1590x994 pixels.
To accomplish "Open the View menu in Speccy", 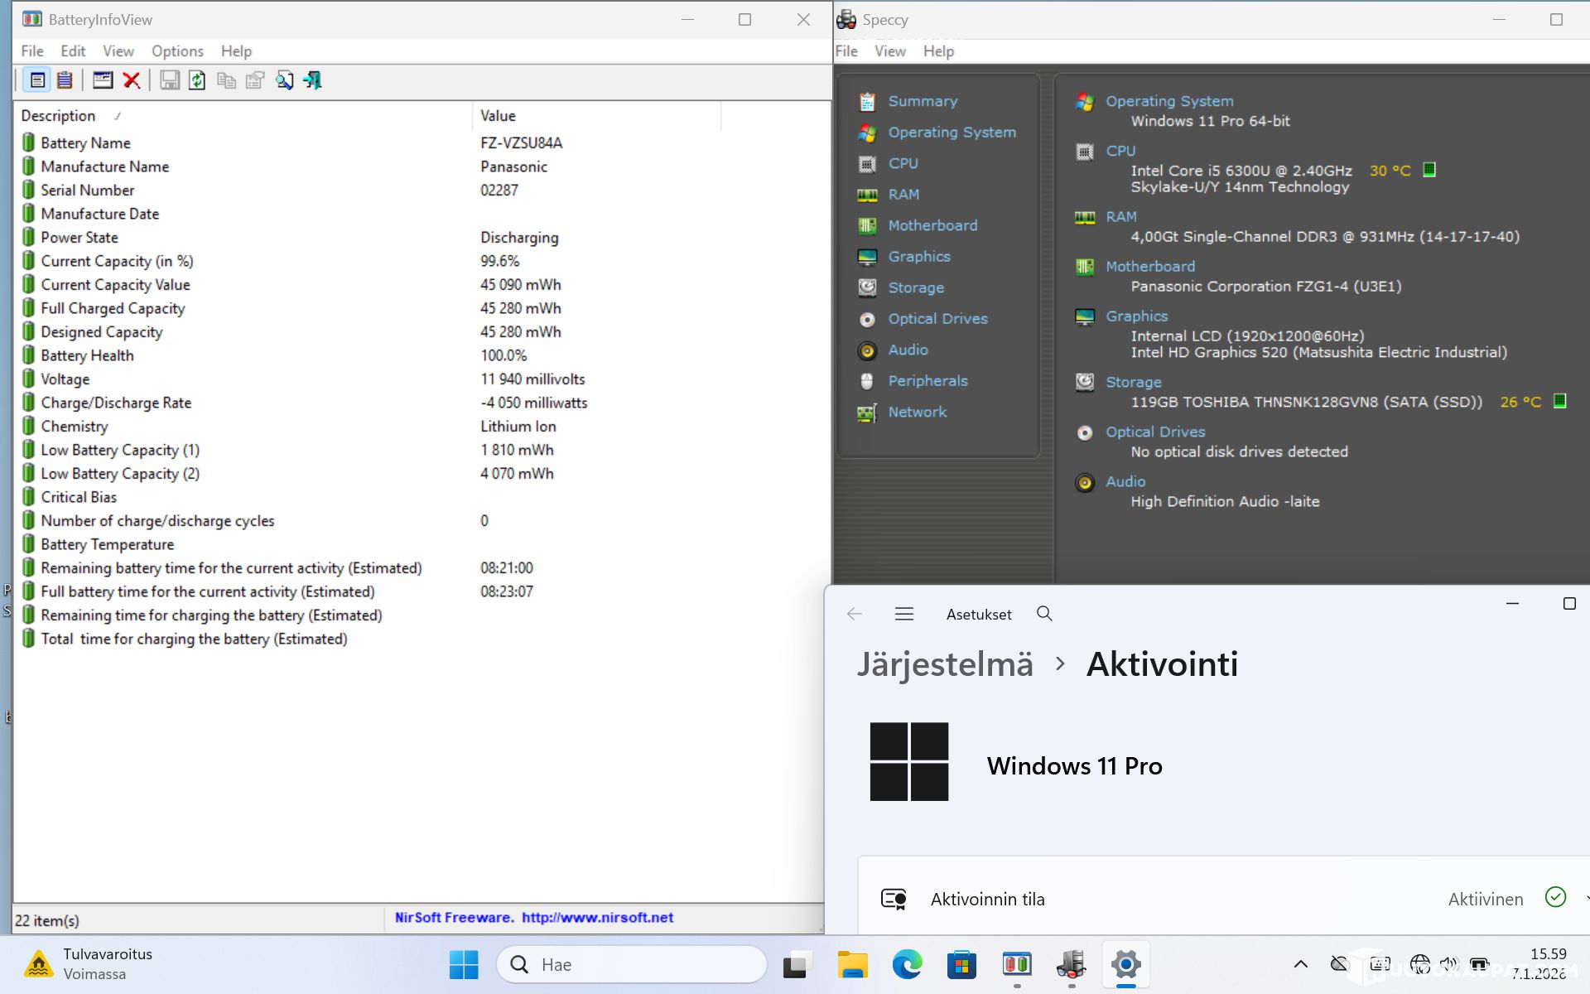I will [889, 51].
